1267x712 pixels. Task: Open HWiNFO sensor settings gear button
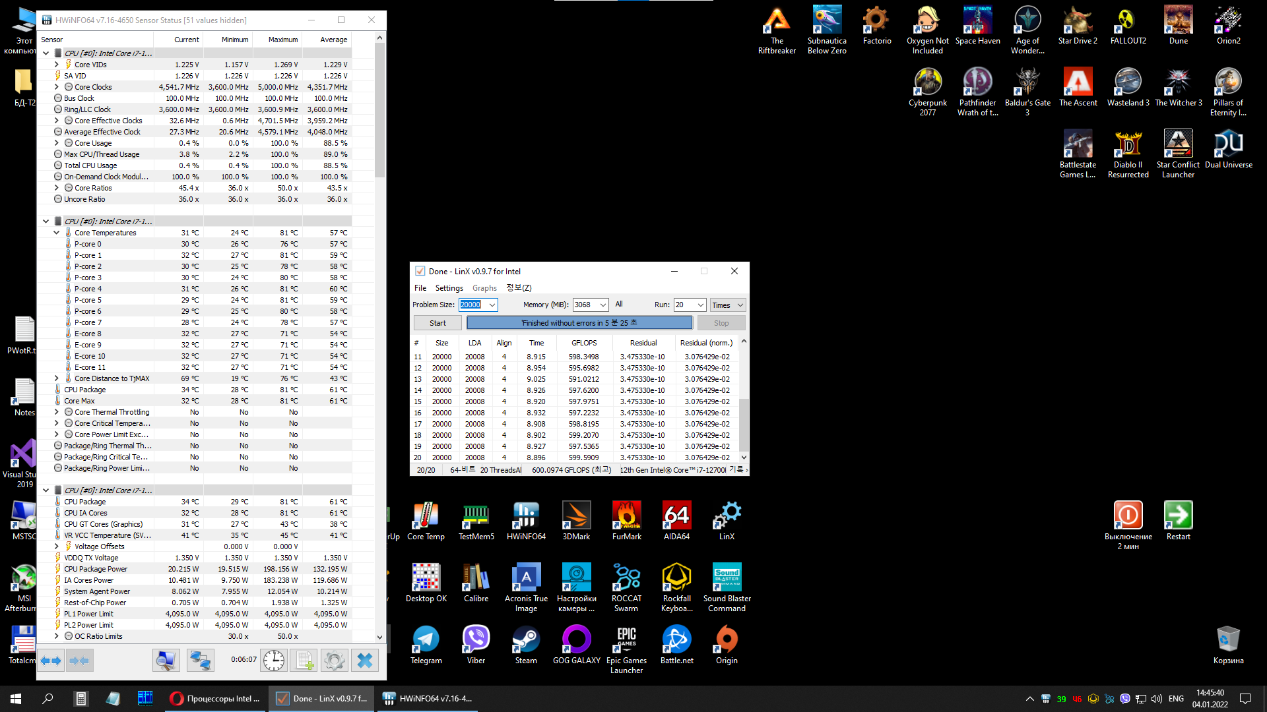pos(335,660)
